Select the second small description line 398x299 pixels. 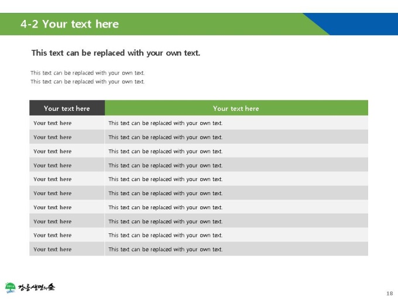pos(88,81)
